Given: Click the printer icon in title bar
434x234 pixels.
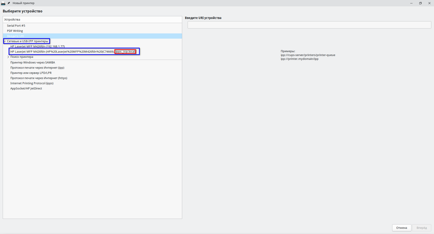Looking at the screenshot, I should [x=3, y=3].
